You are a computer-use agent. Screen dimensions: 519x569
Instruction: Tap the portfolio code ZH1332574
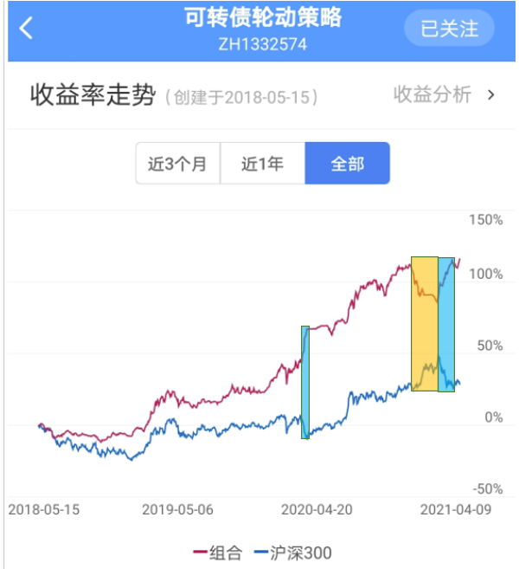coord(263,43)
